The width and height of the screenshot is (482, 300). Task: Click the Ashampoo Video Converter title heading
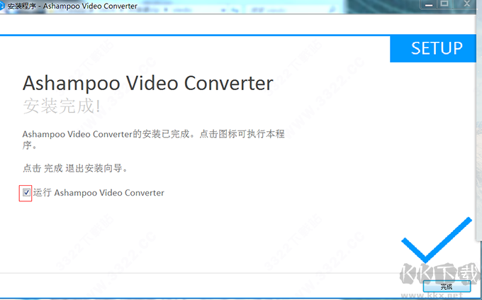[x=148, y=83]
